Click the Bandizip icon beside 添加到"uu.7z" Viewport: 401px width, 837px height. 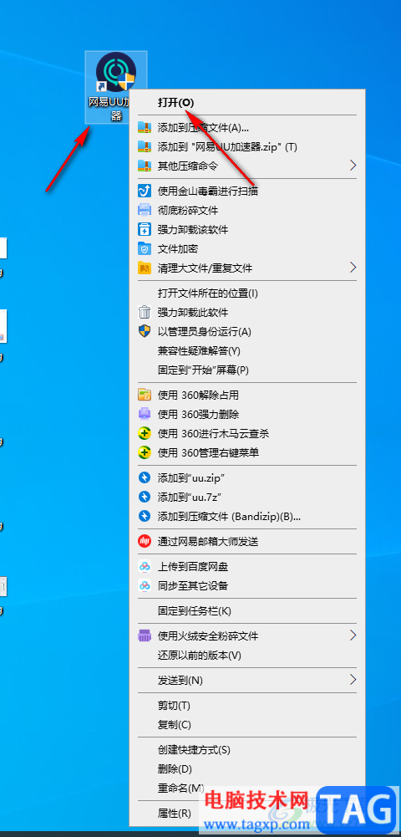click(145, 497)
